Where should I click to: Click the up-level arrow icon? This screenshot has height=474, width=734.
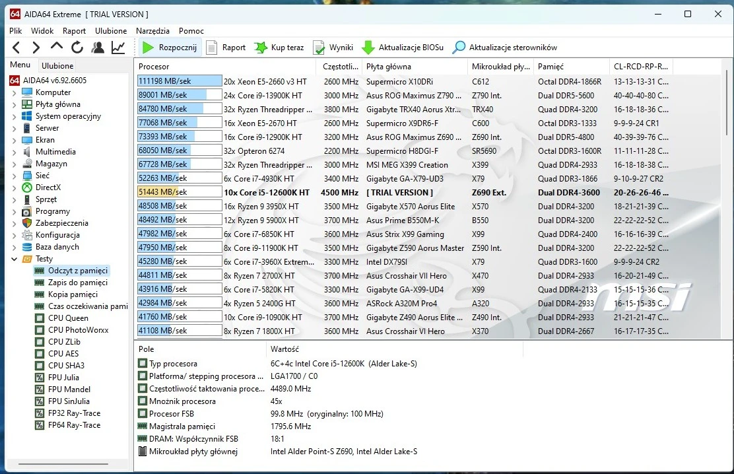click(x=57, y=48)
